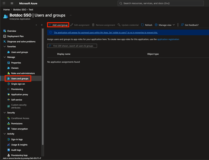Open Sign-in logs page
This screenshot has height=160, width=209.
click(x=17, y=139)
